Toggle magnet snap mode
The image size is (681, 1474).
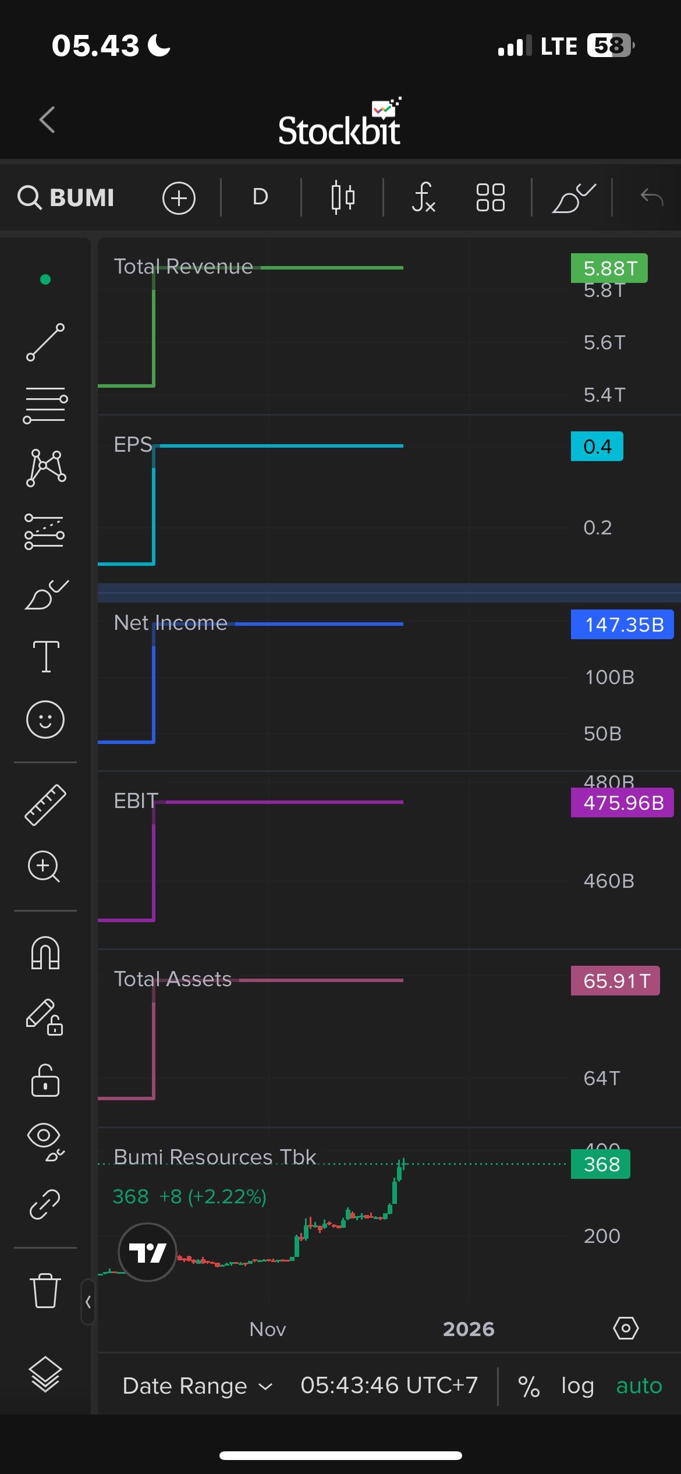[x=45, y=952]
